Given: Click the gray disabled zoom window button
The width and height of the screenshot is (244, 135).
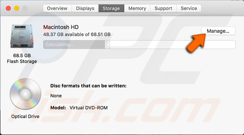Looking at the screenshot, I should coord(25,8).
